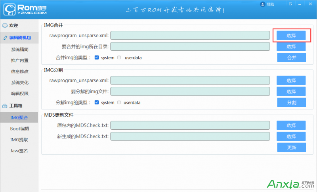This screenshot has width=317, height=192.
Task: Go to 系统精简 page
Action: tap(19, 50)
